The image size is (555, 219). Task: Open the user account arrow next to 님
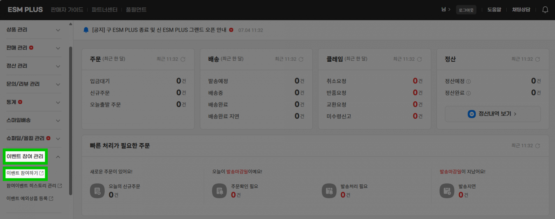point(449,10)
